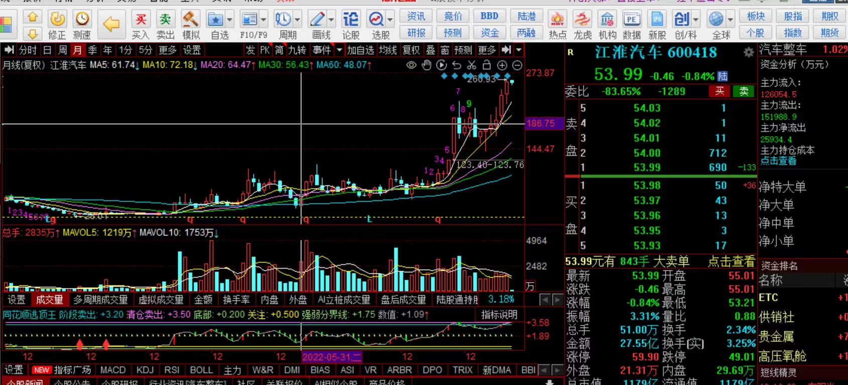Click the 资讯 news button

coord(416,17)
